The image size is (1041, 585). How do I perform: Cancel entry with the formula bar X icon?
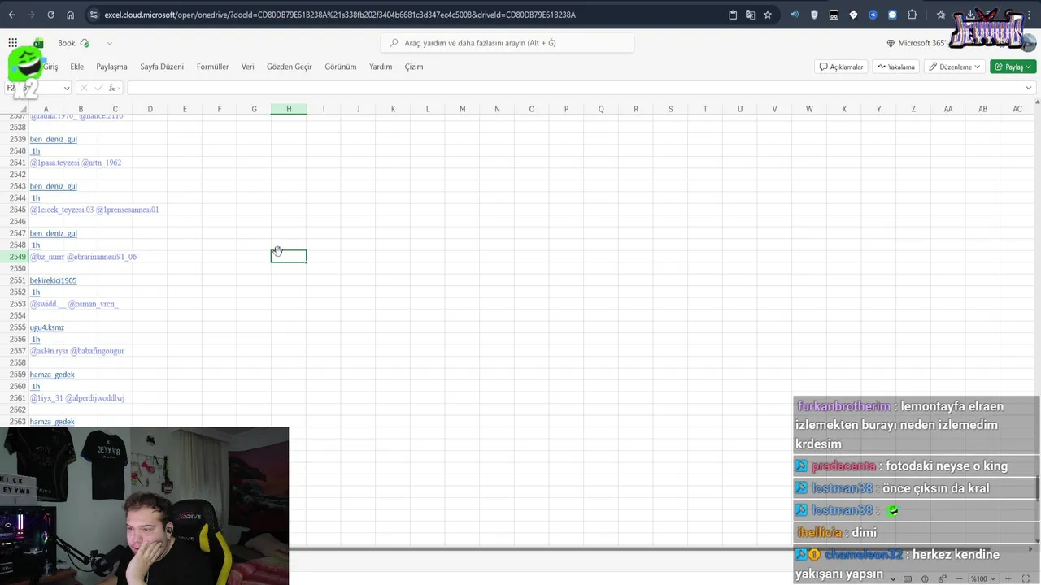click(x=84, y=88)
